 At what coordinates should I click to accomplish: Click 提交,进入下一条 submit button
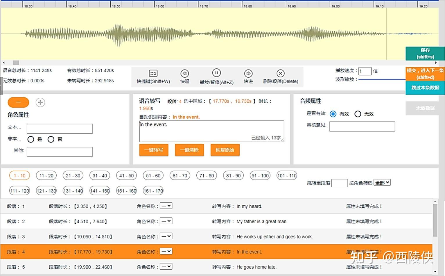pyautogui.click(x=425, y=74)
